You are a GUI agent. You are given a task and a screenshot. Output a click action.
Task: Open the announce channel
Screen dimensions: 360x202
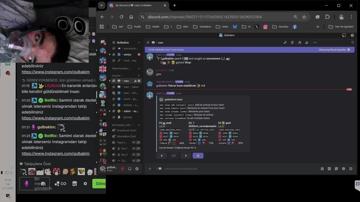tap(125, 48)
